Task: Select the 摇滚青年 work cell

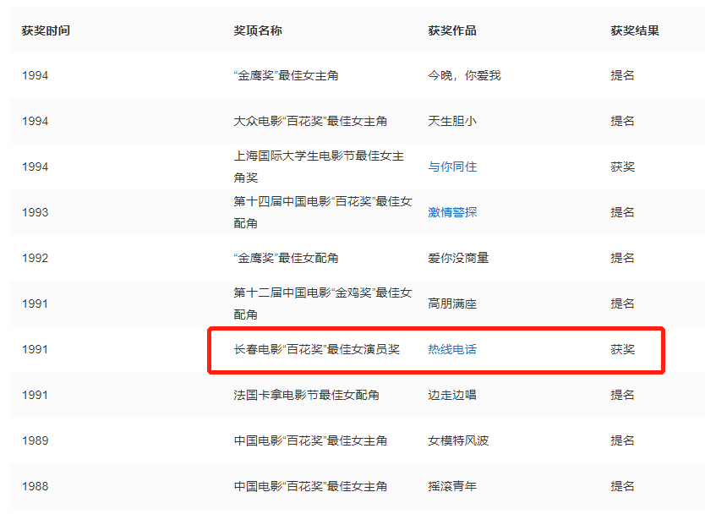Action: click(x=452, y=486)
